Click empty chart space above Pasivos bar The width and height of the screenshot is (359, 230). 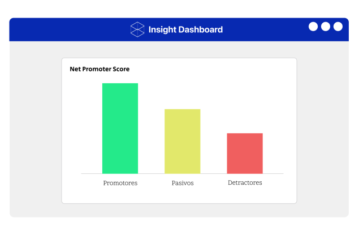(x=182, y=91)
